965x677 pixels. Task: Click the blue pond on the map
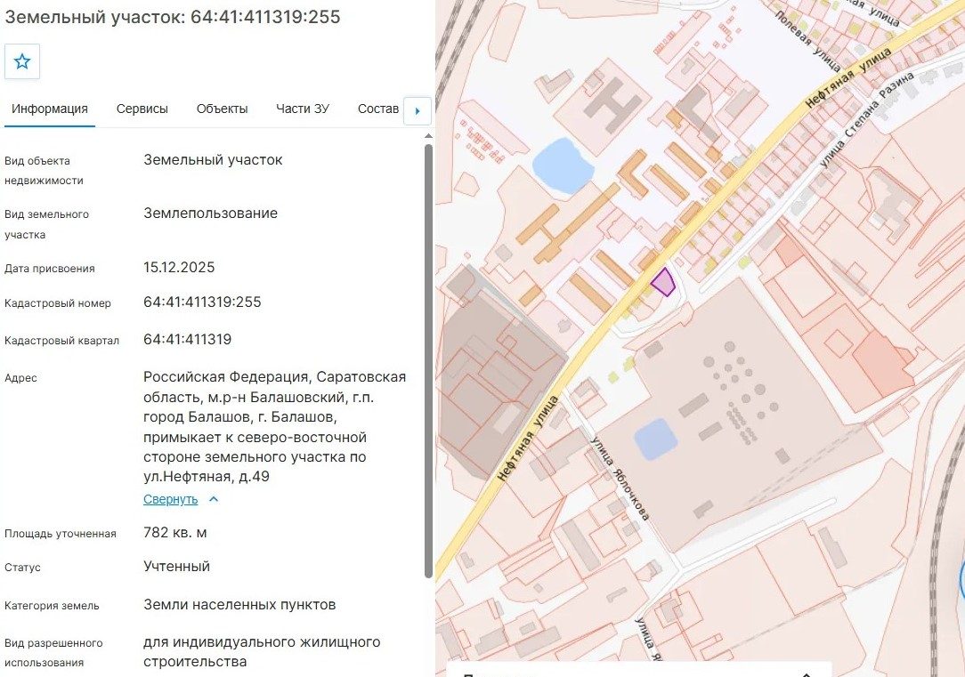point(563,165)
